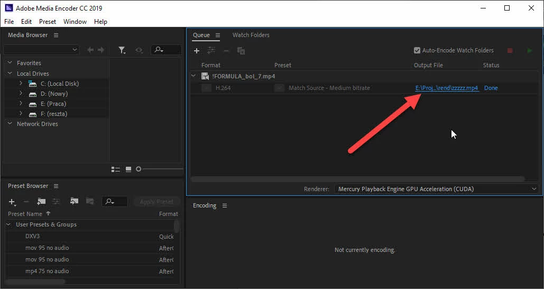544x289 pixels.
Task: Click the Apply Preset button
Action: click(x=156, y=202)
